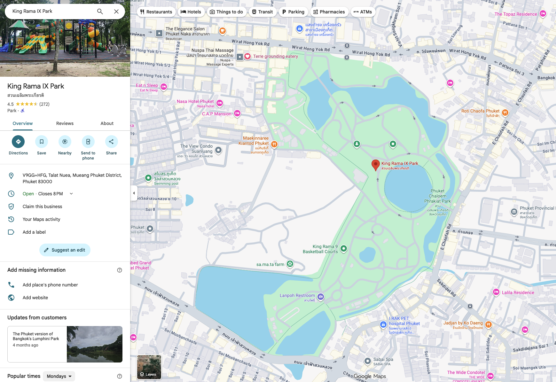
Task: Clear search with the X icon
Action: pos(116,12)
